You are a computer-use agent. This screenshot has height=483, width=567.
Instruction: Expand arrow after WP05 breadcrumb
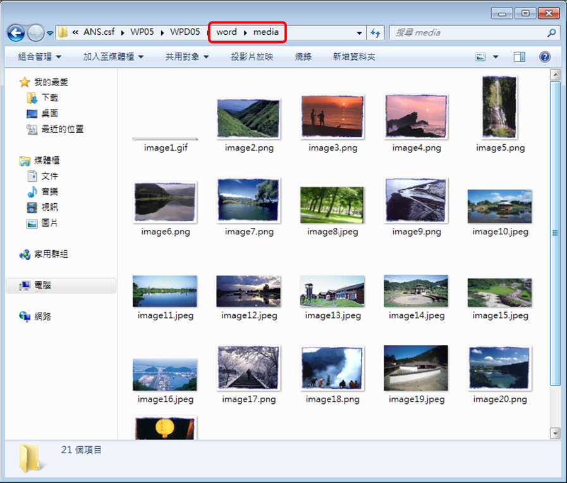point(162,33)
